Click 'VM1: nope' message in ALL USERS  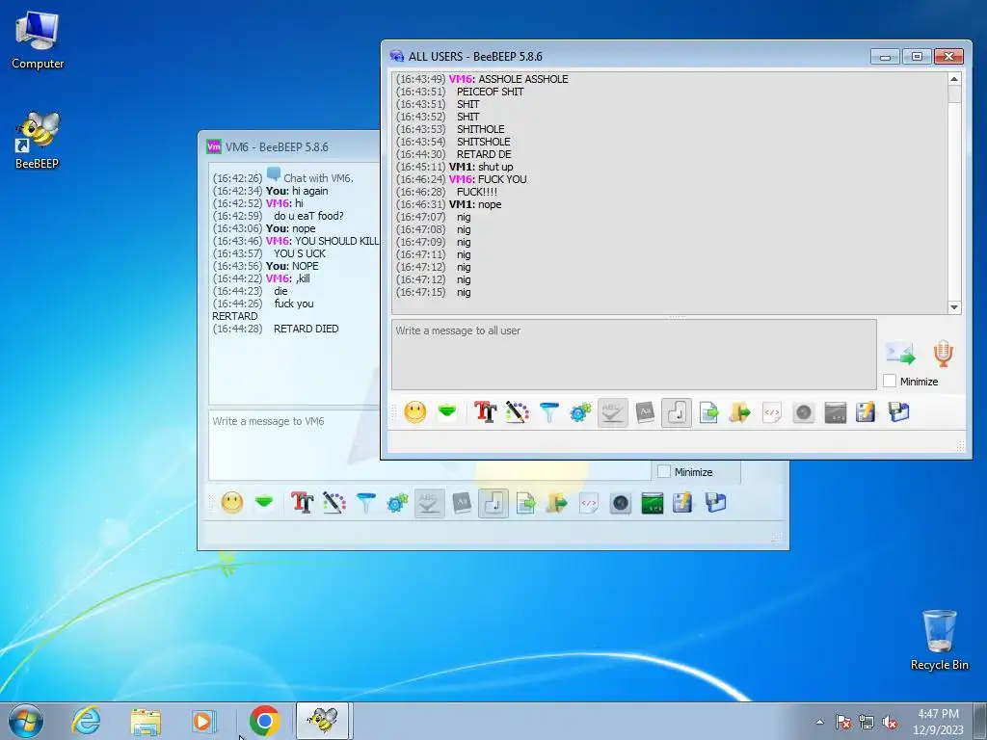(x=448, y=204)
